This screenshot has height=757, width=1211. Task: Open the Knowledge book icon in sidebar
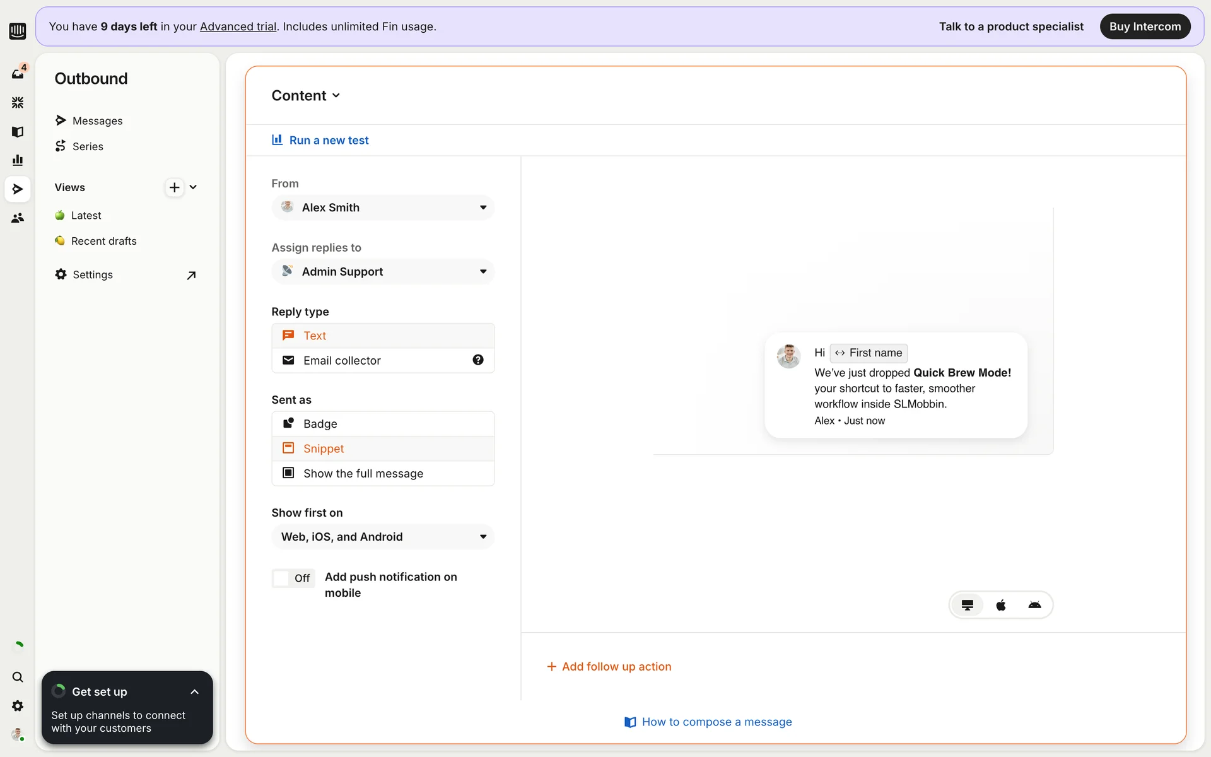pyautogui.click(x=18, y=131)
